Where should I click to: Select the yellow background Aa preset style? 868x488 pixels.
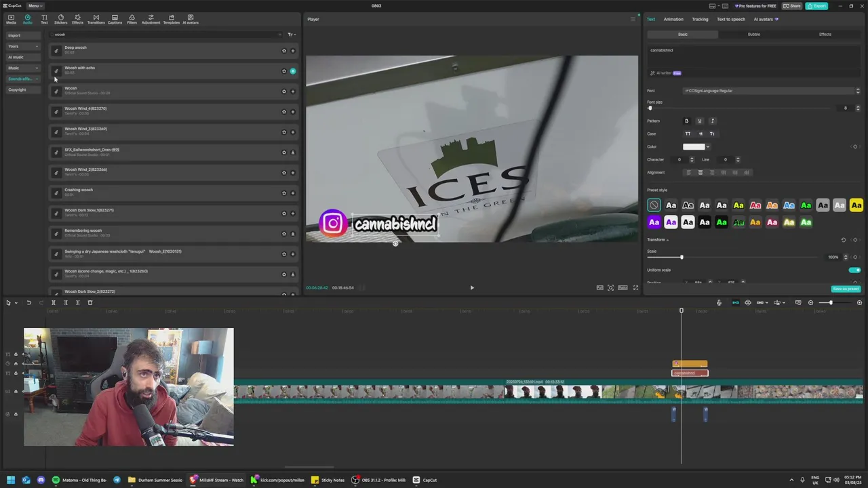[856, 205]
